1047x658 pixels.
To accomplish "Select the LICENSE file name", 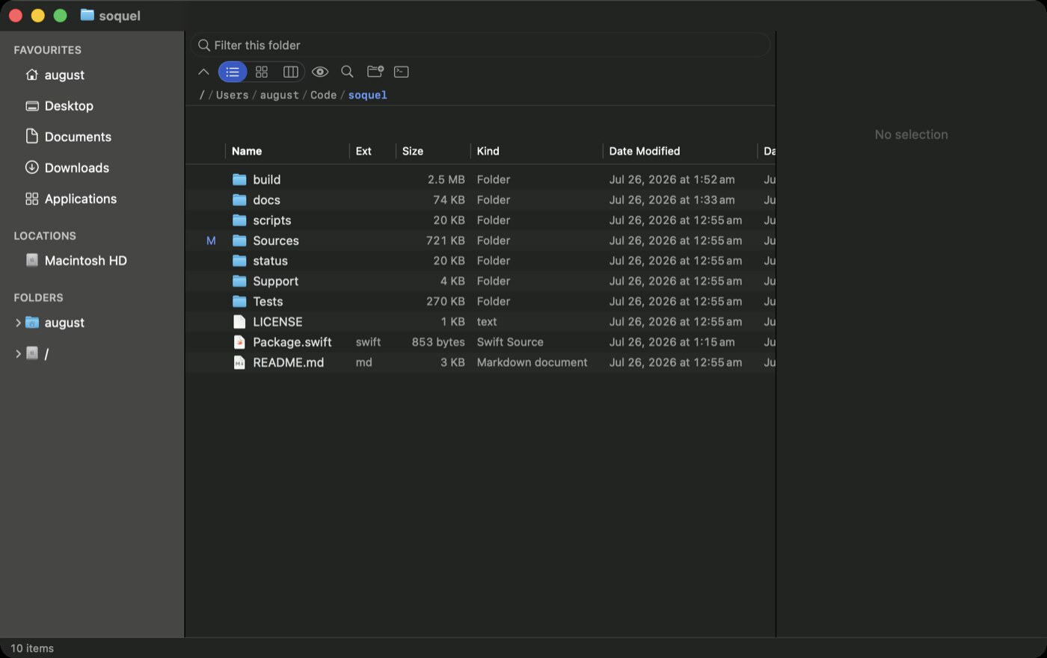I will tap(277, 321).
